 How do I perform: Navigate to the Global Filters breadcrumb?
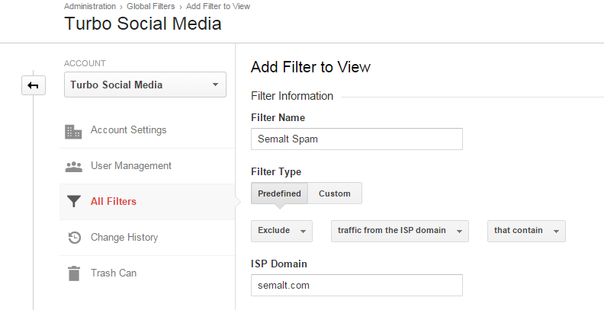click(x=149, y=6)
